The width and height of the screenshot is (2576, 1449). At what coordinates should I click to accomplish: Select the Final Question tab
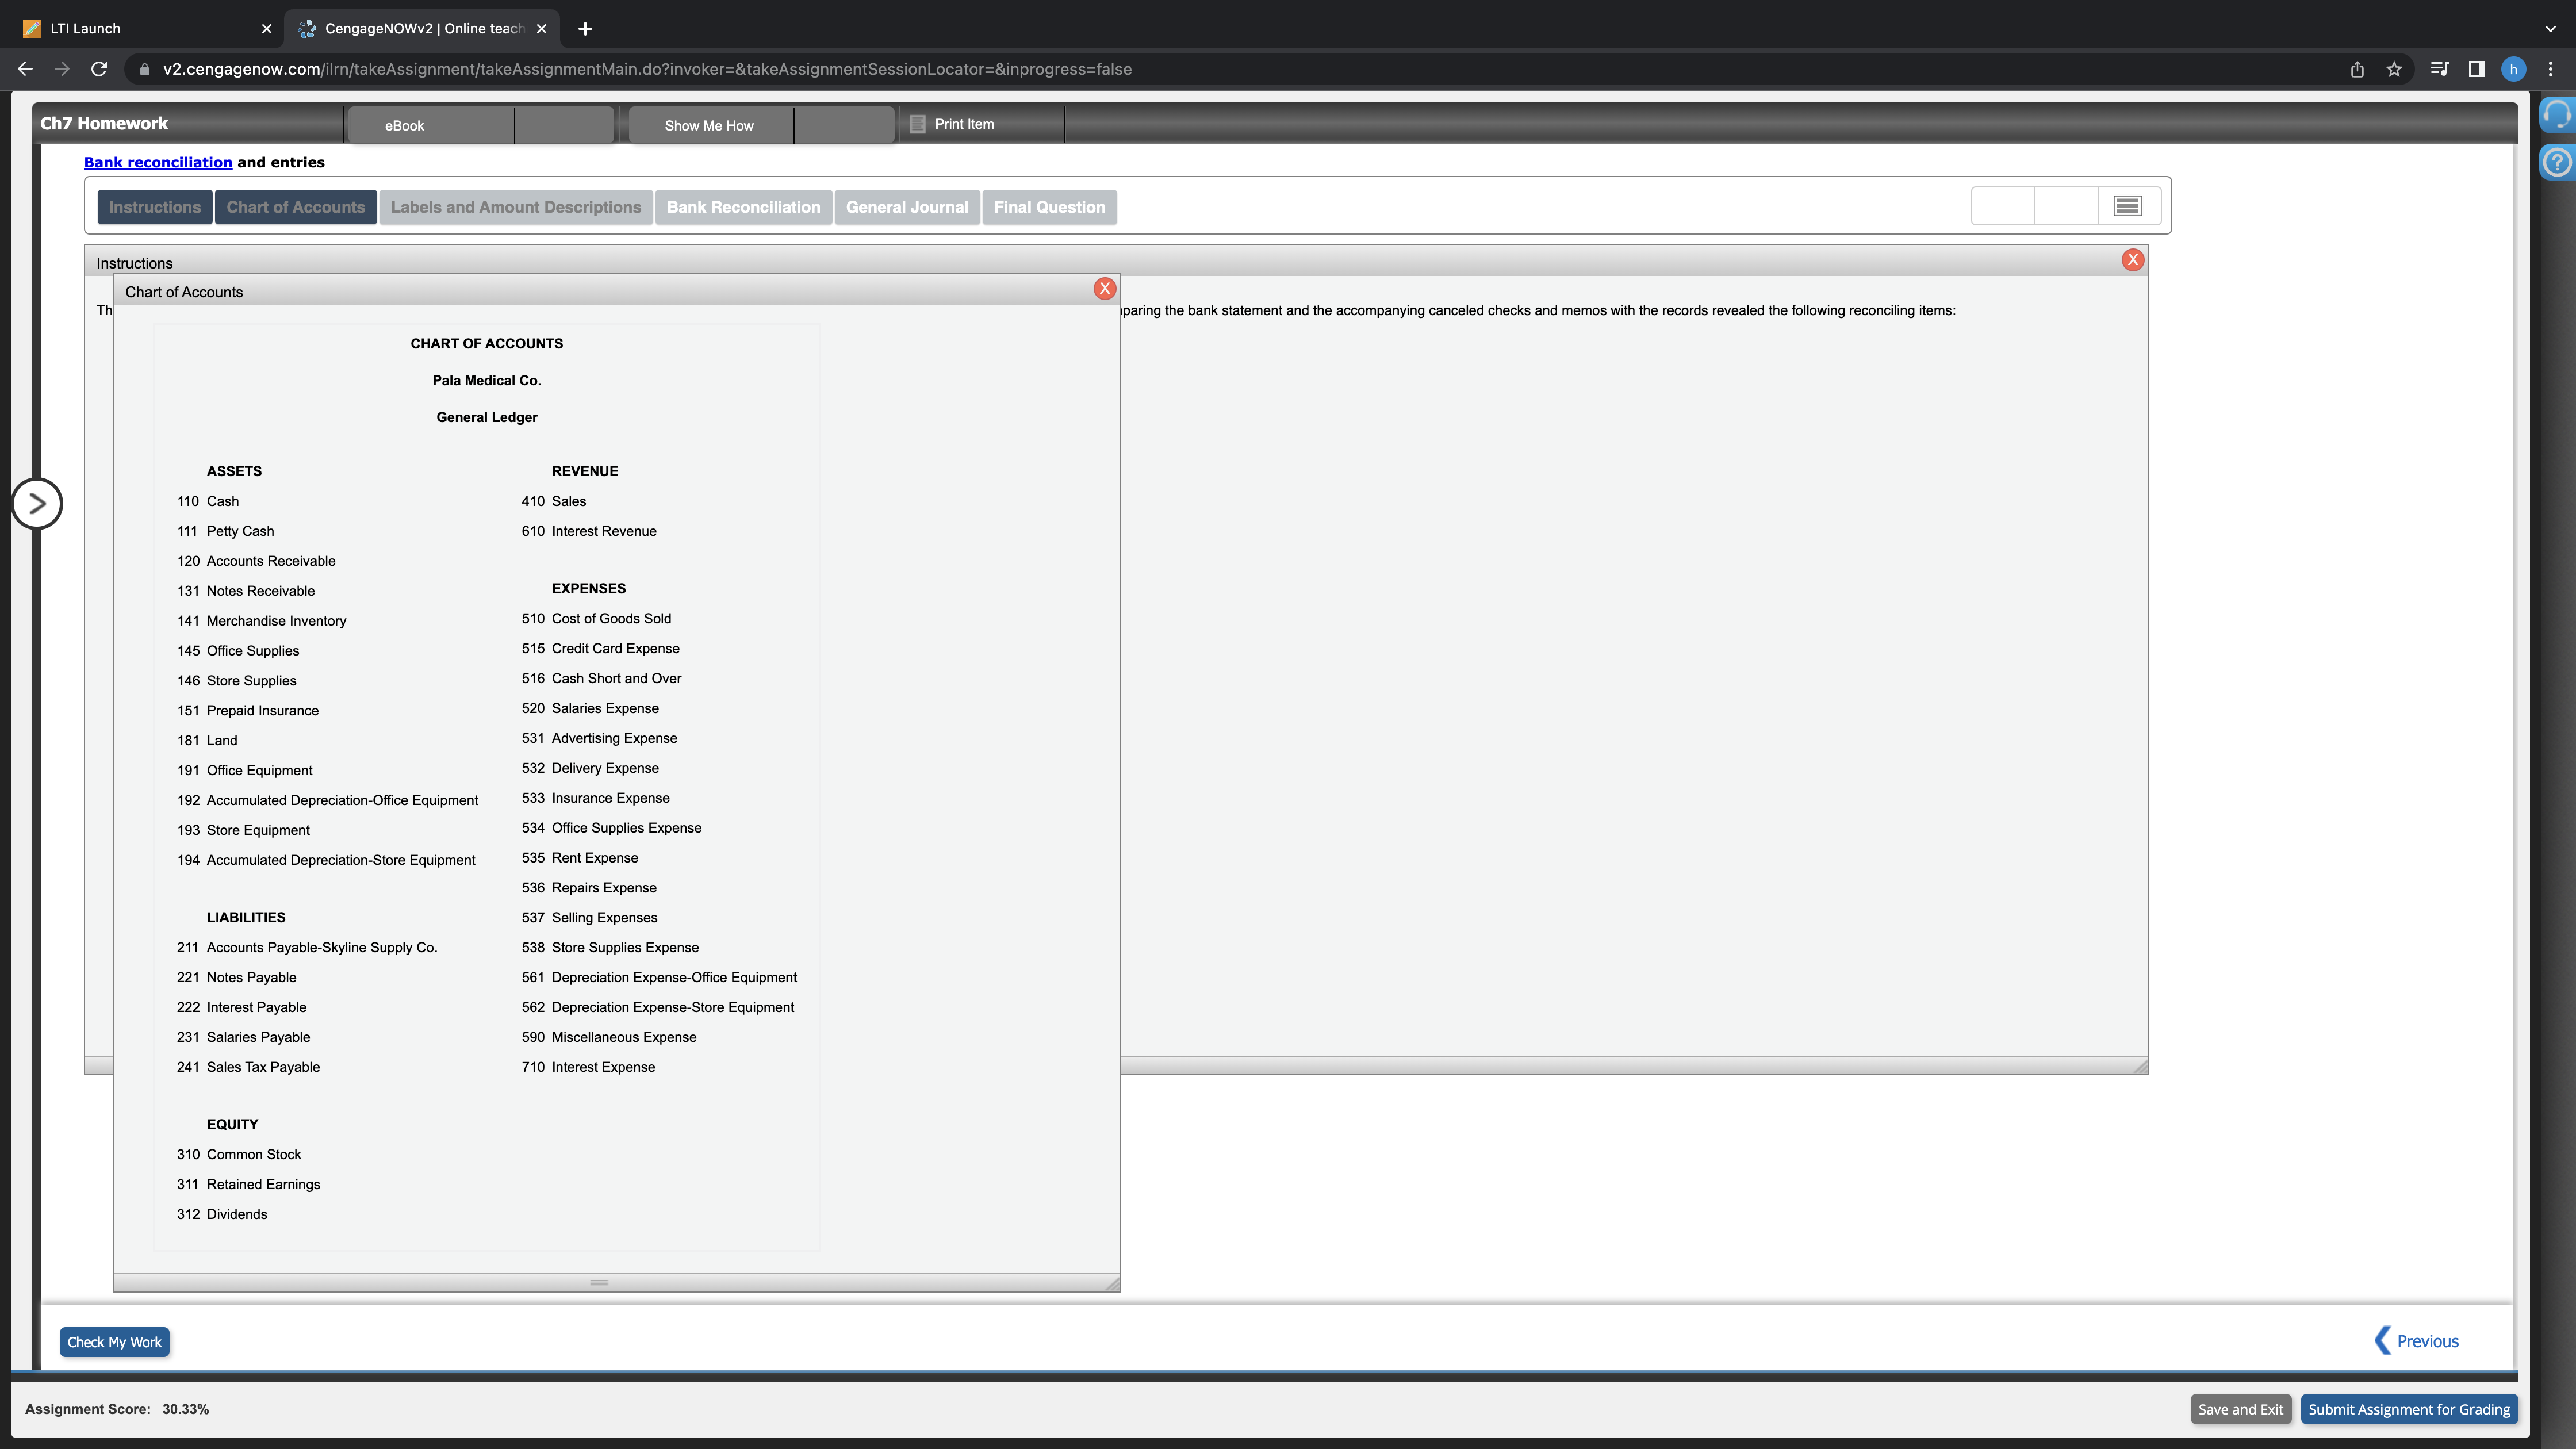(1049, 207)
